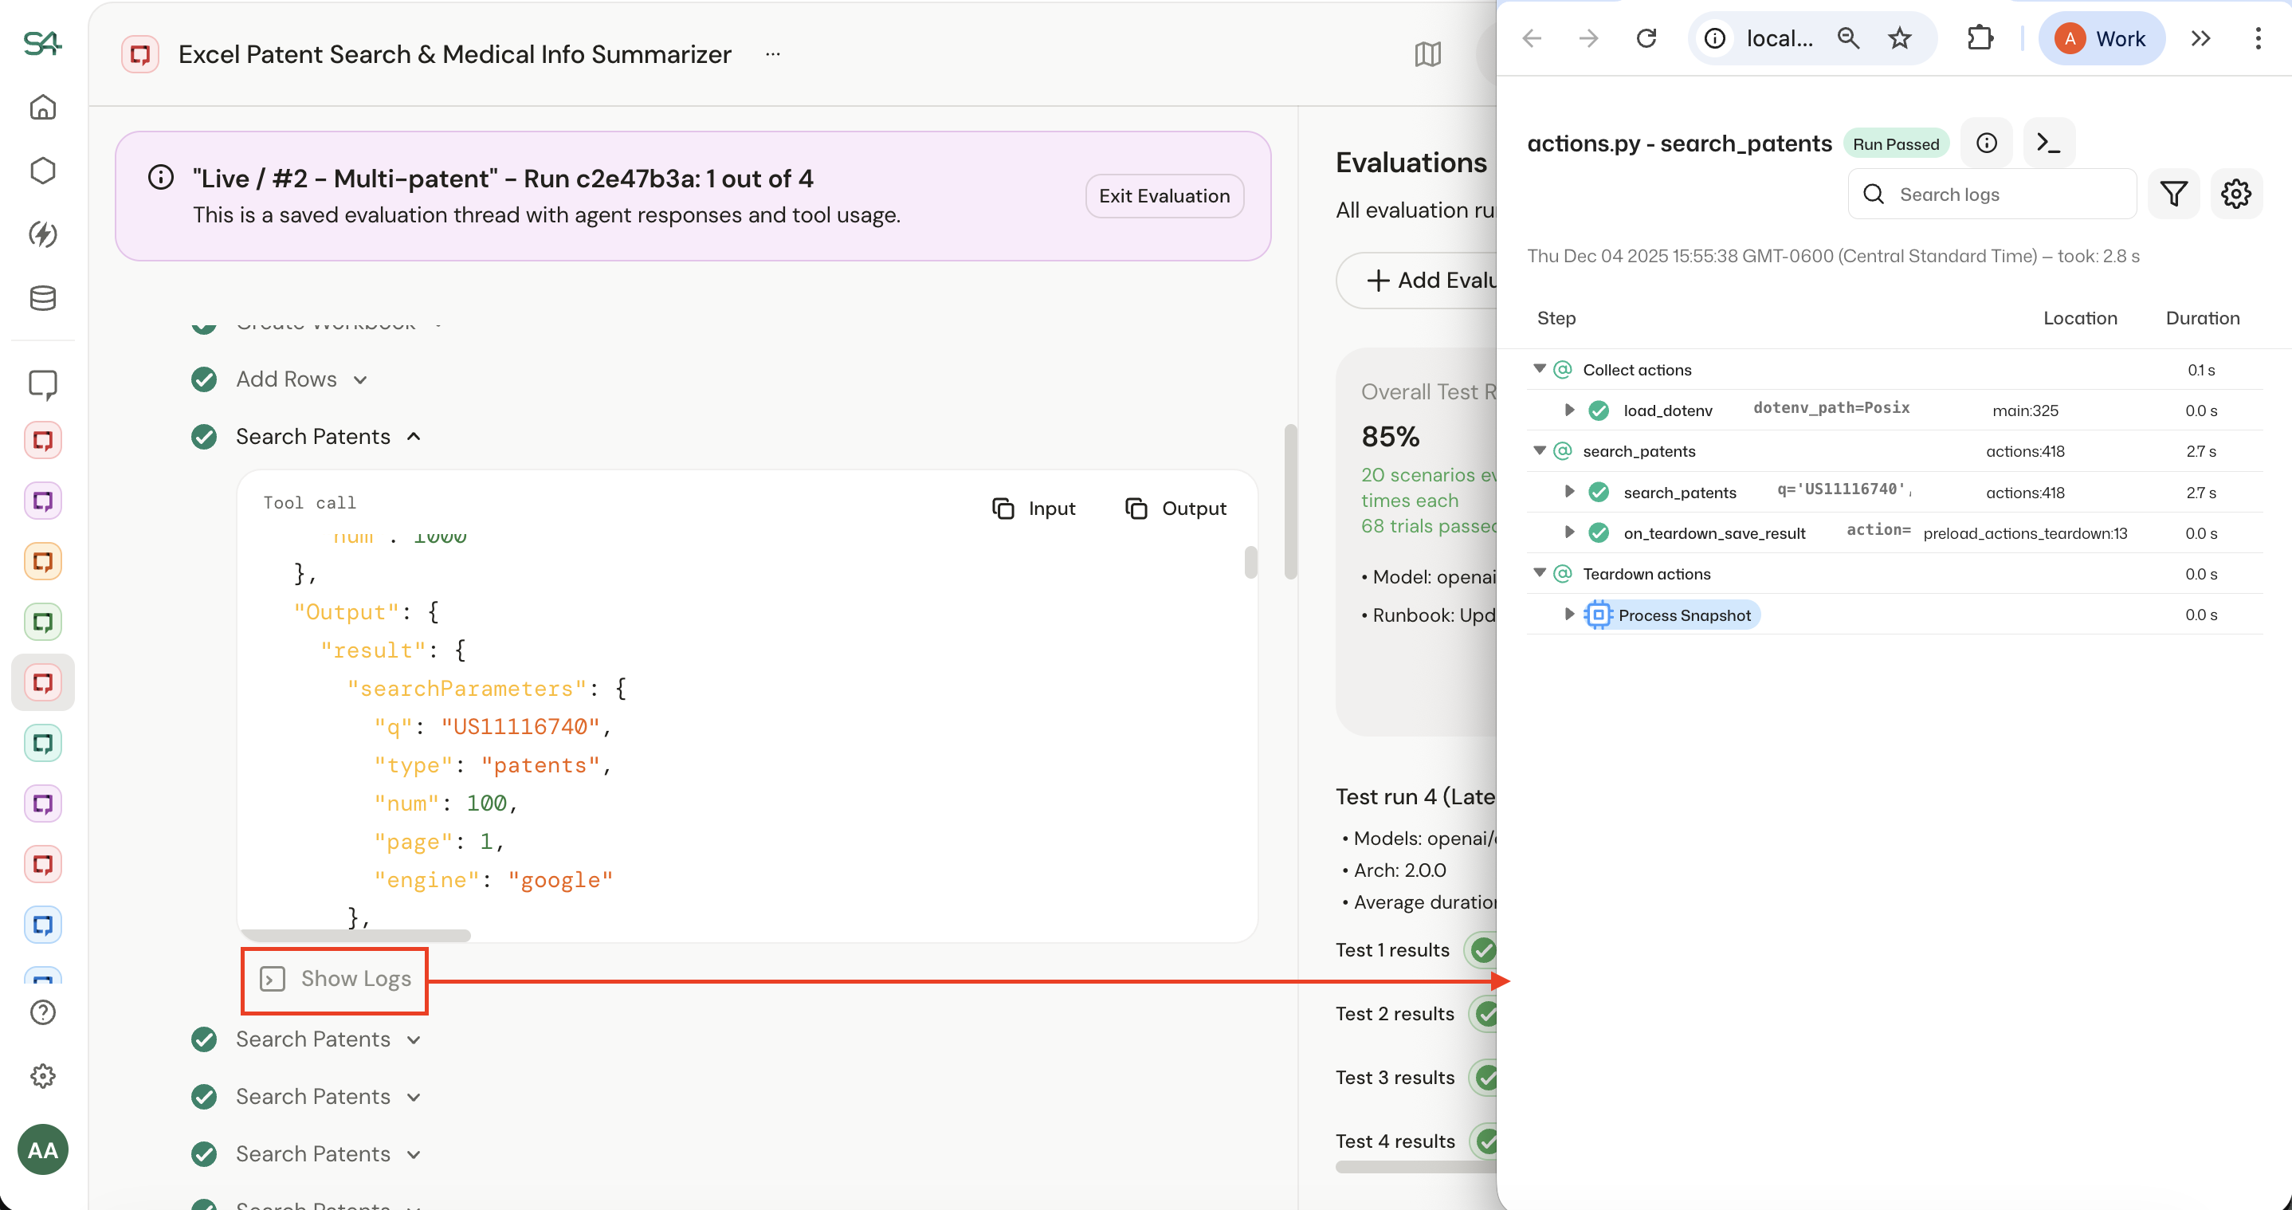
Task: Expand the Process Snapshot row
Action: click(1569, 615)
